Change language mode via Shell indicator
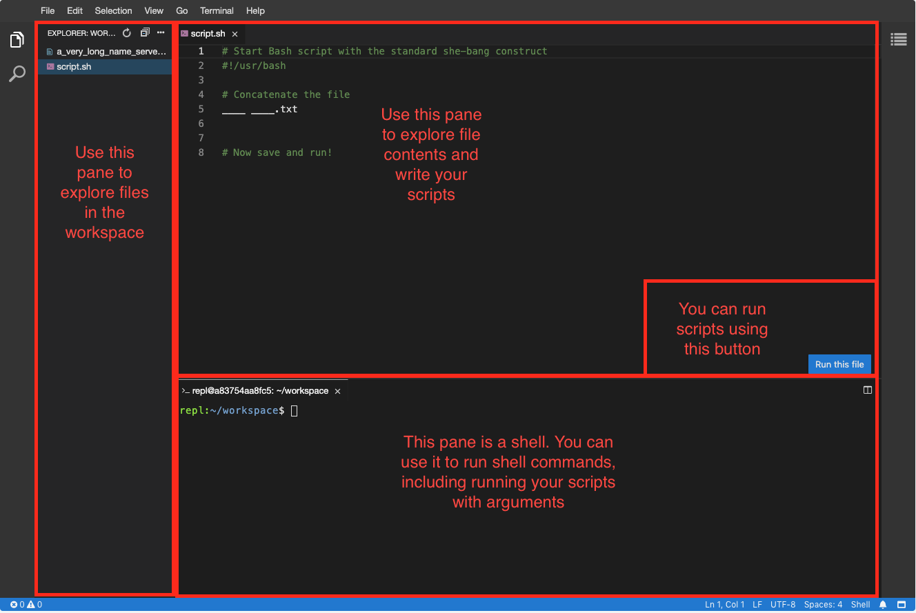This screenshot has width=916, height=613. [x=860, y=605]
